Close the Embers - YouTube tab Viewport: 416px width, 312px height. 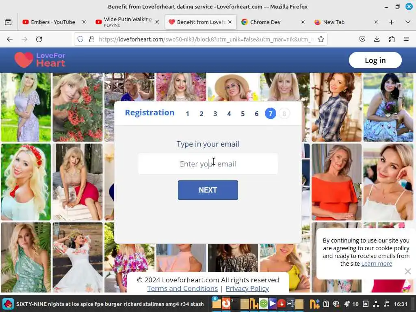tap(84, 22)
